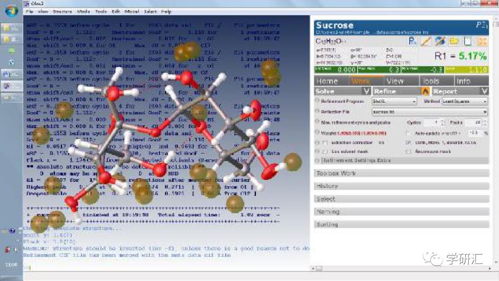Switch to the Info tab

(471, 81)
